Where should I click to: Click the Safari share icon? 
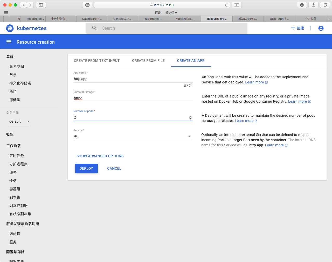313,5
